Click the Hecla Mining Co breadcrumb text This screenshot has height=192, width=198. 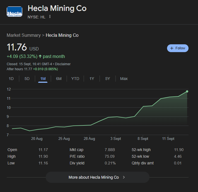pyautogui.click(x=62, y=35)
